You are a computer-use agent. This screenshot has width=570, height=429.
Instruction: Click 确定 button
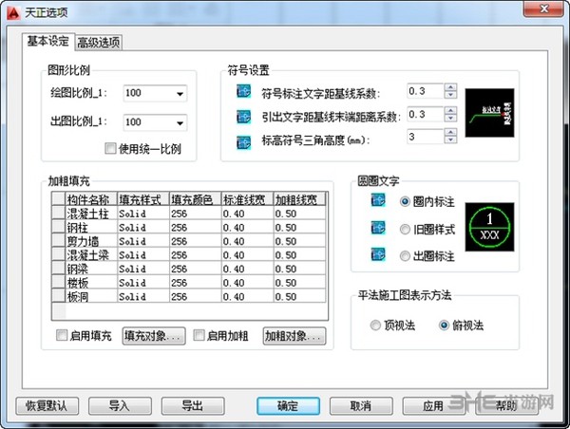[x=288, y=406]
